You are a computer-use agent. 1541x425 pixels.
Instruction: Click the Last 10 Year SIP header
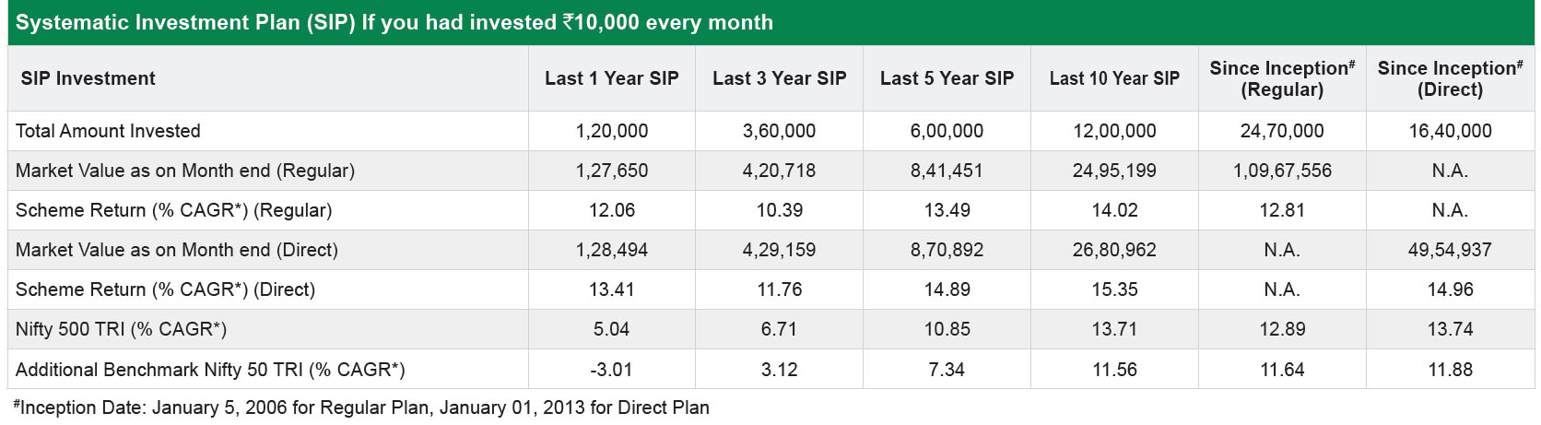[x=1114, y=78]
